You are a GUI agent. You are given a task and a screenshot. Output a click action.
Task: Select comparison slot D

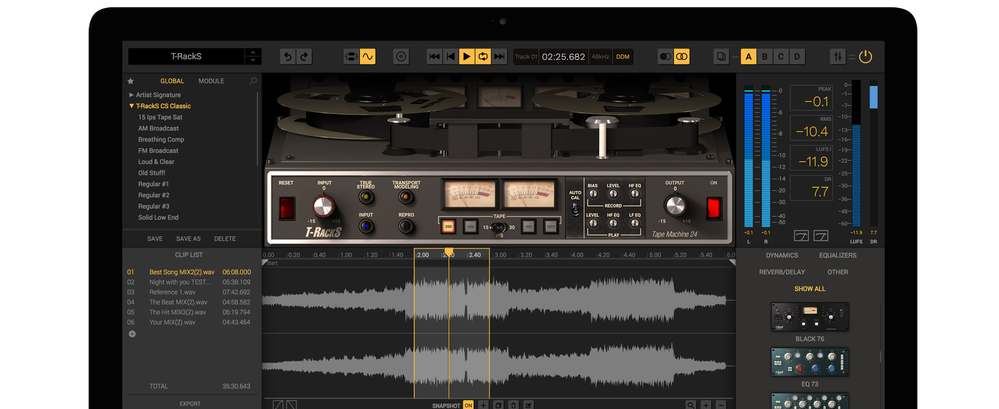click(x=797, y=57)
